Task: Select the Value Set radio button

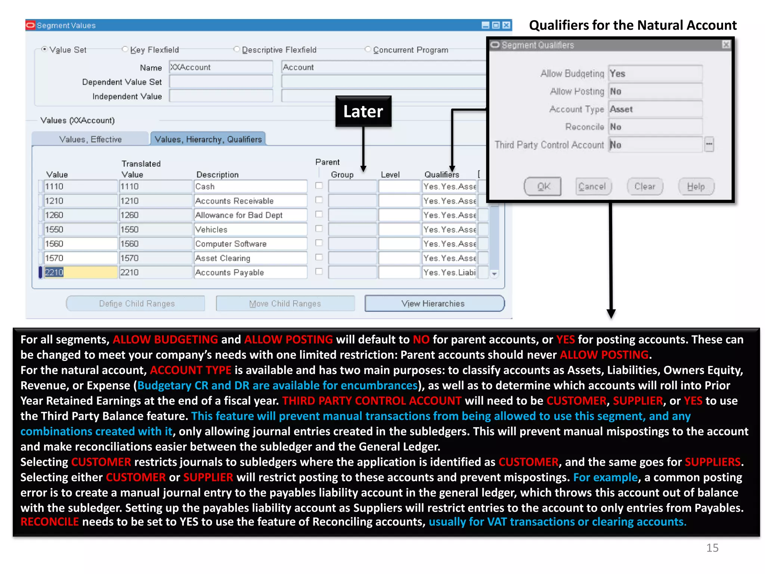Action: click(44, 49)
